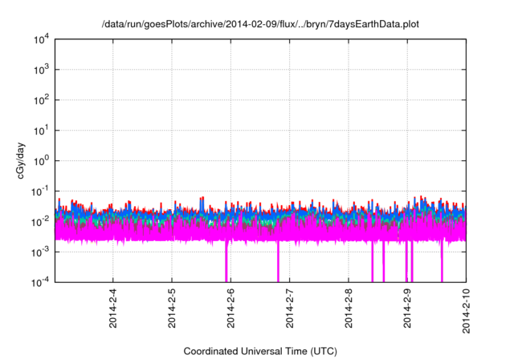The height and width of the screenshot is (359, 514).
Task: Select the 10^3 y-axis tick label
Action: point(41,70)
